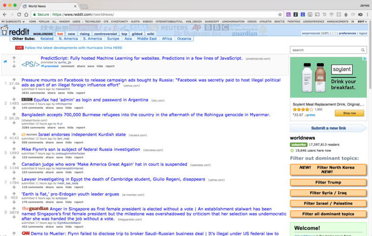Click the search magnifier icon
This screenshot has width=372, height=236.
363,50
